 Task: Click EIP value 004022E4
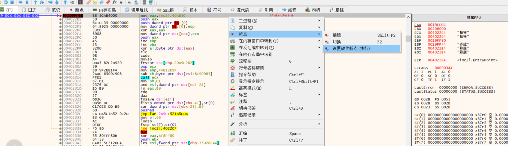(x=436, y=60)
